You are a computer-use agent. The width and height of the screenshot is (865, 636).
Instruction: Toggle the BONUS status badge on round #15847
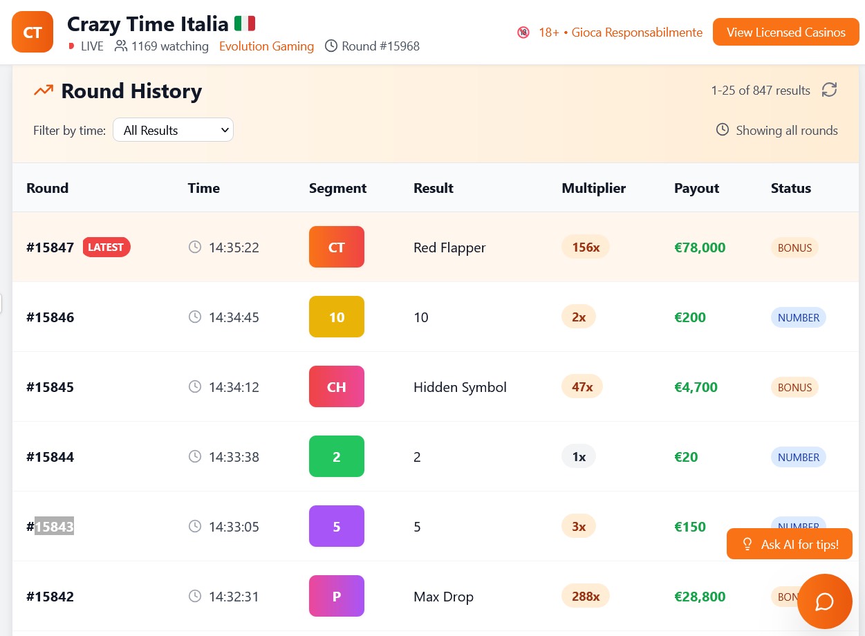(x=794, y=247)
